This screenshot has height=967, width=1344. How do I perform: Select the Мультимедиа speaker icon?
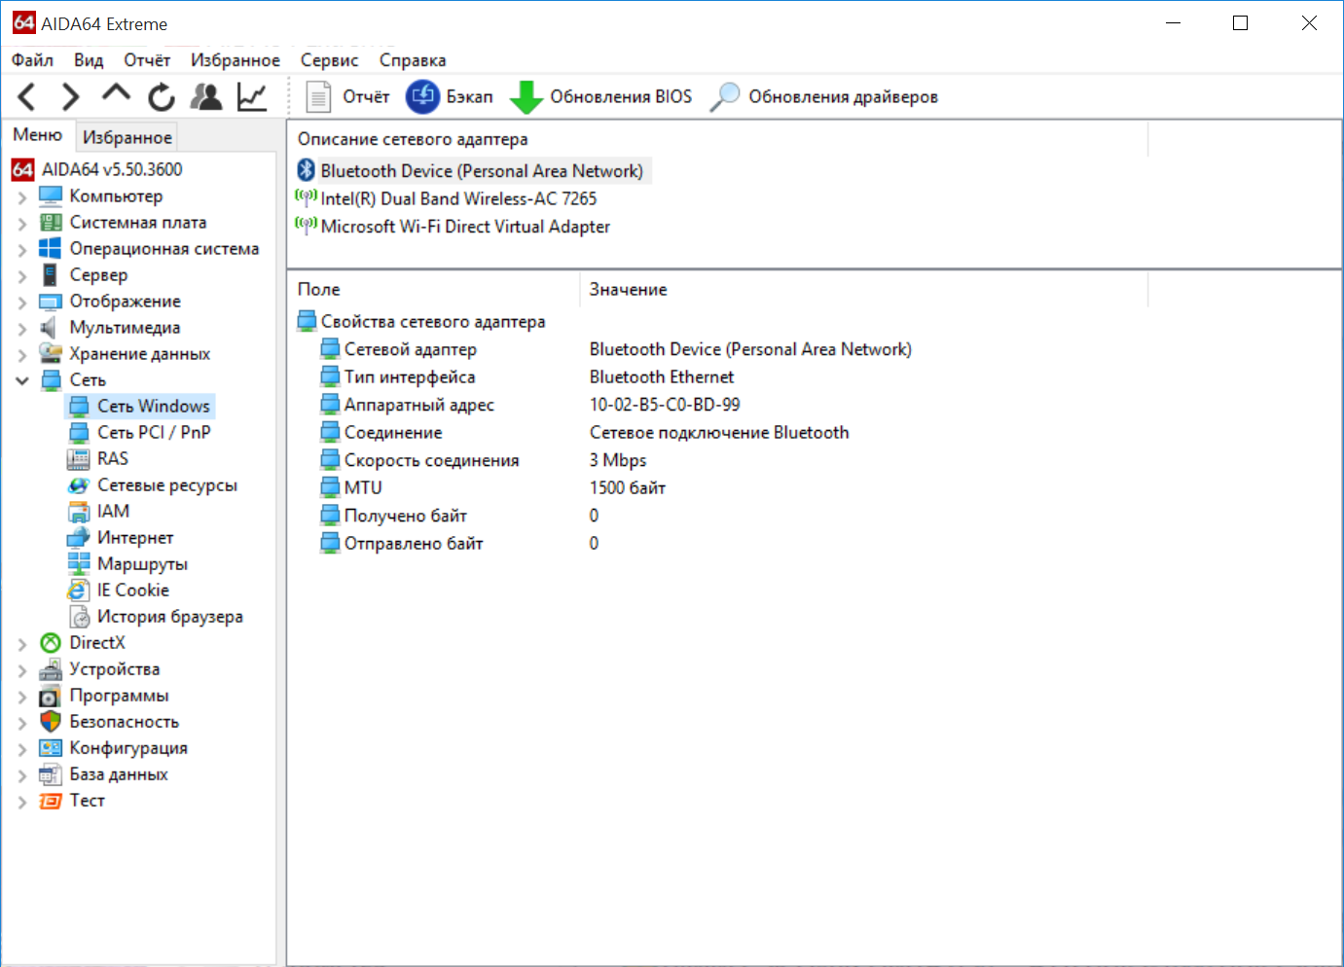pos(49,327)
